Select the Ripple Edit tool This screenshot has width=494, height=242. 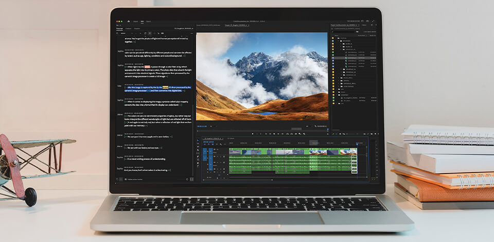198,147
